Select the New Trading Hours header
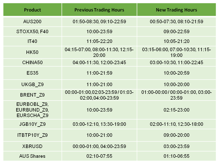Viewport: 219px width, 164px height. pos(177,10)
